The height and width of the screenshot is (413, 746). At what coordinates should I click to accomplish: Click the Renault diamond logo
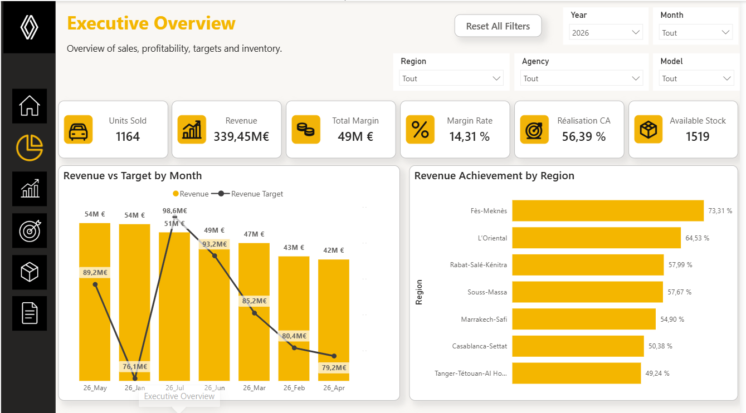29,27
